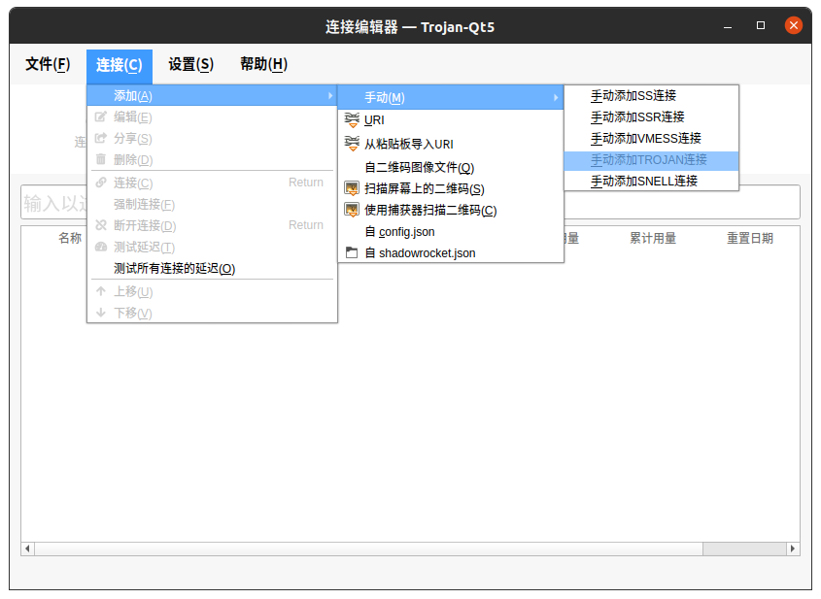Close the open 连接(C) menu in the menu bar
The height and width of the screenshot is (599, 821).
coord(120,65)
